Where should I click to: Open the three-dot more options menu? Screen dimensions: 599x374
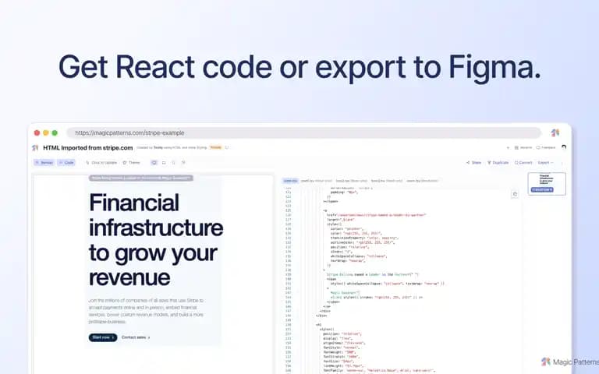tap(562, 163)
